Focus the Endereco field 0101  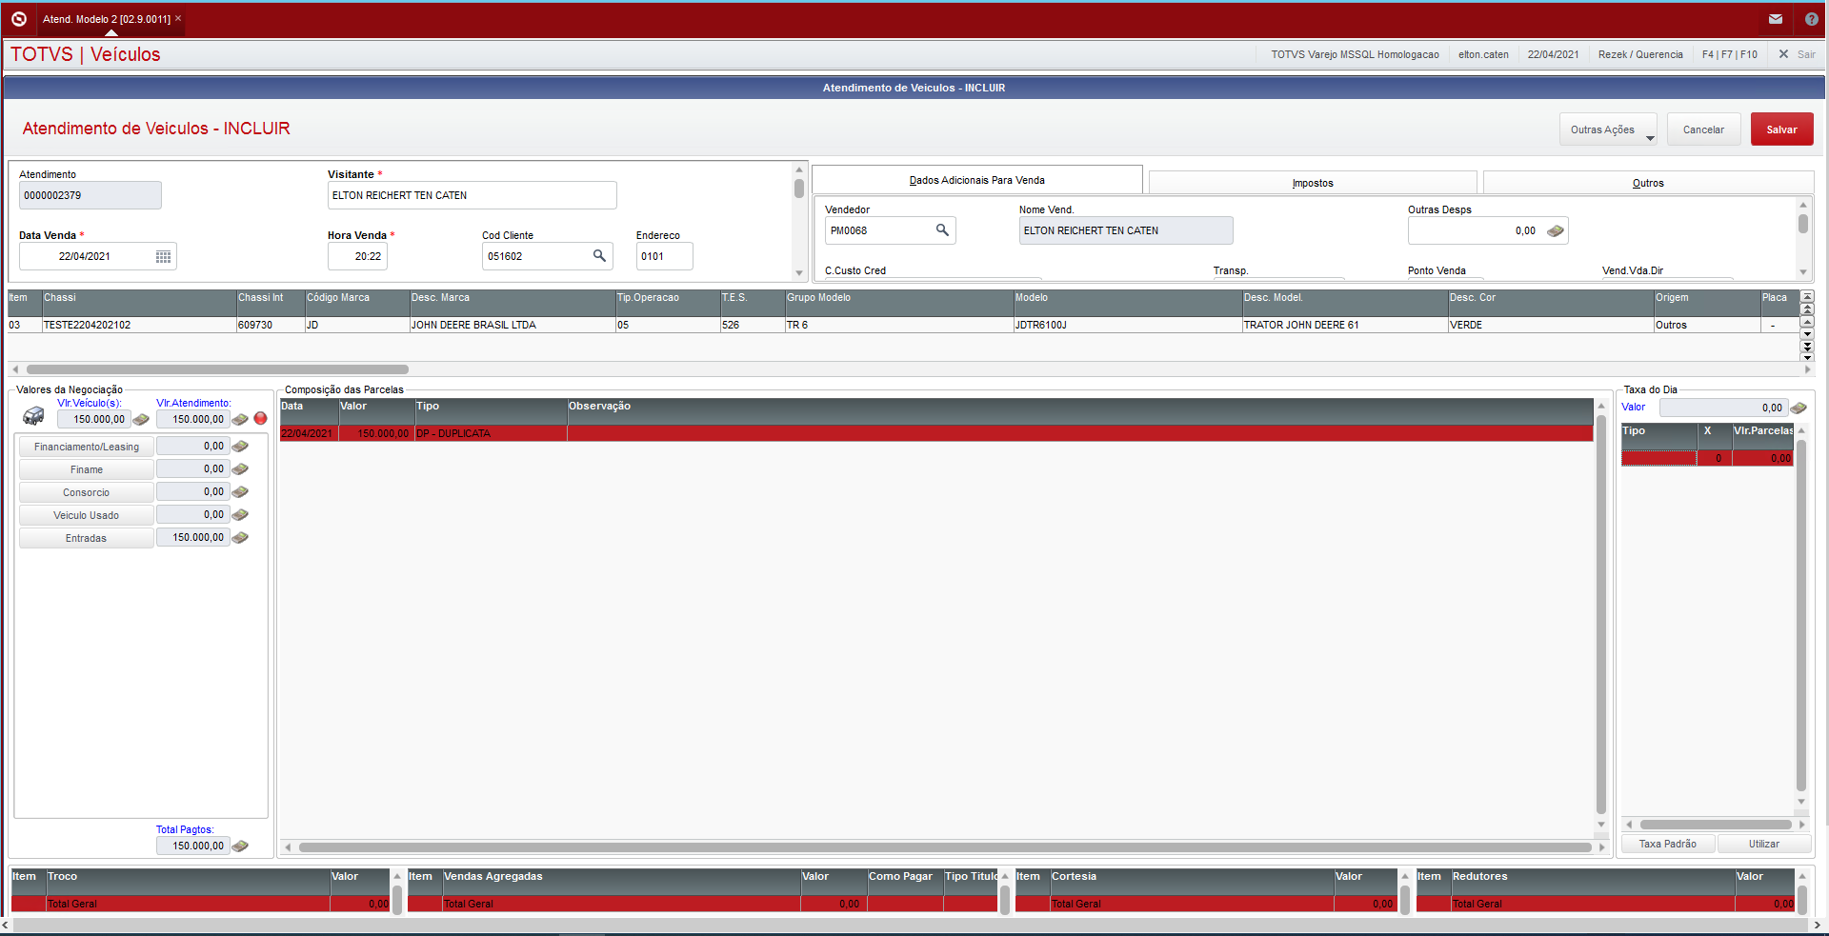[664, 256]
